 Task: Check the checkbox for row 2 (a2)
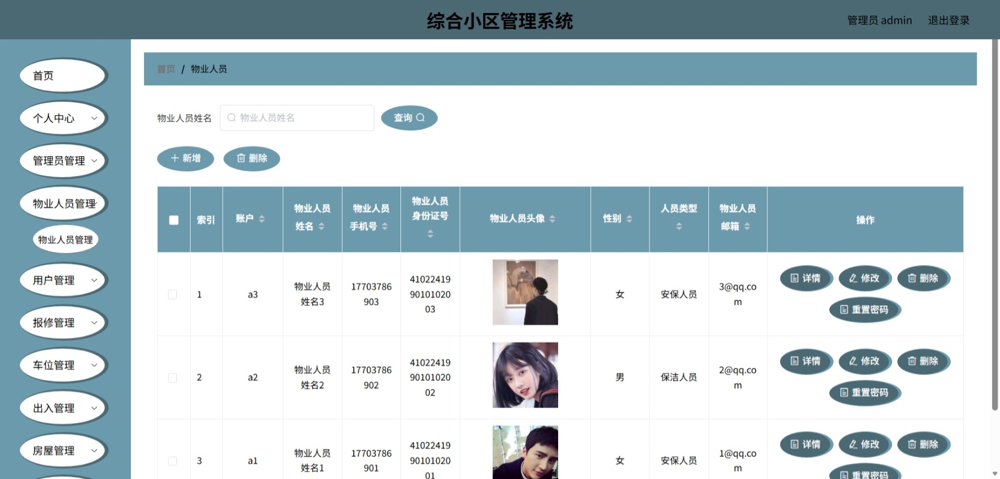pos(172,377)
